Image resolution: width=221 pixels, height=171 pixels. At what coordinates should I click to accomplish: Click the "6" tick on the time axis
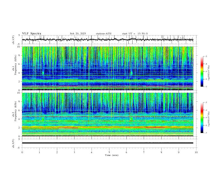[x=126, y=152]
